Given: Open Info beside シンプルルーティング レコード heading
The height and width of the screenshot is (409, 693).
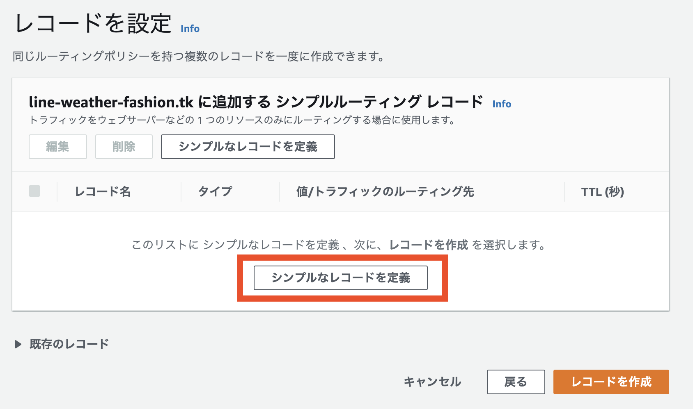Looking at the screenshot, I should click(501, 104).
